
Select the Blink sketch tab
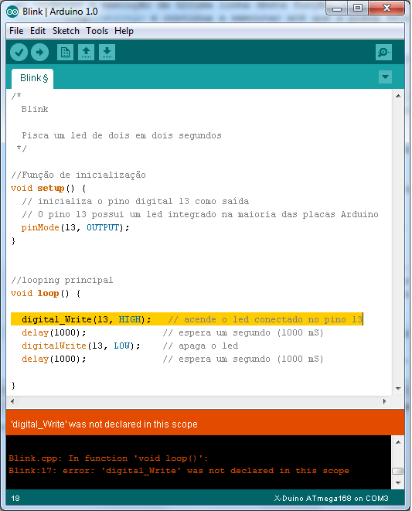(x=32, y=78)
